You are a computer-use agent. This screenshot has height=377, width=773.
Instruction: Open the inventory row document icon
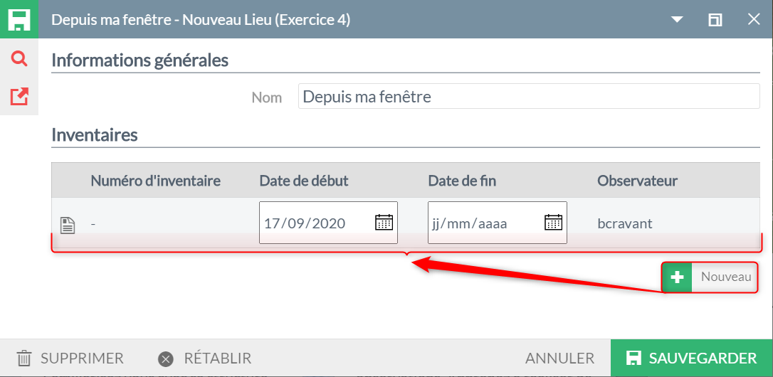pyautogui.click(x=68, y=225)
